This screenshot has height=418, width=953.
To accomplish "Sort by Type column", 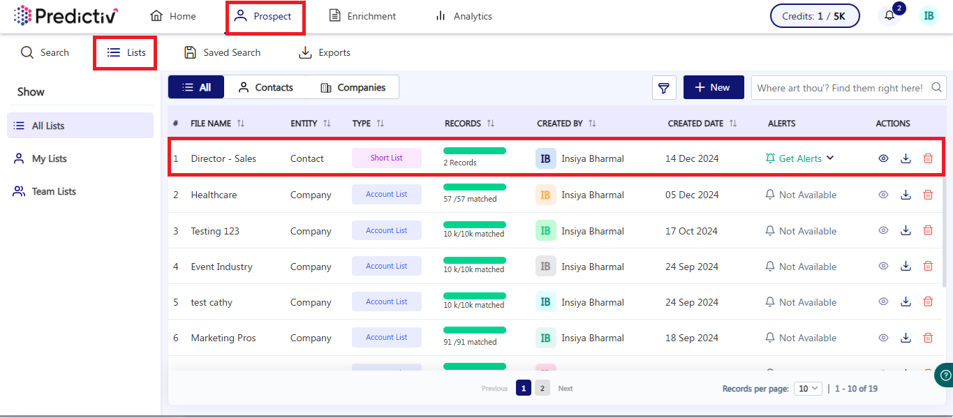I will 381,124.
